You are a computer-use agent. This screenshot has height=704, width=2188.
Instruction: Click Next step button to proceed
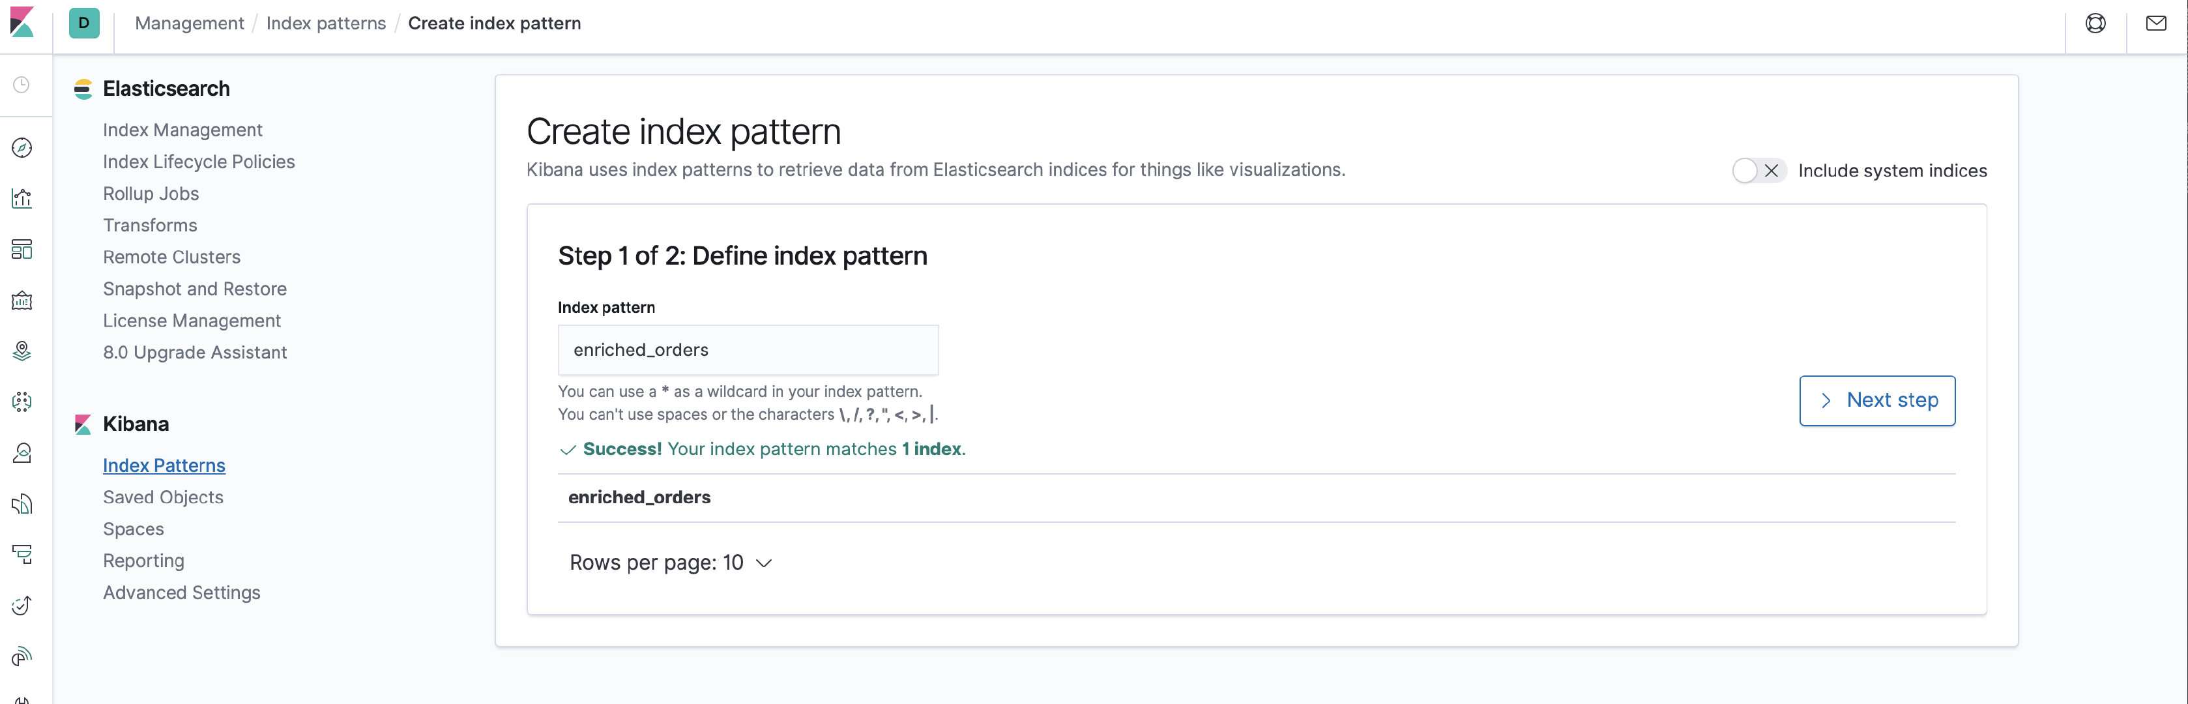tap(1875, 401)
